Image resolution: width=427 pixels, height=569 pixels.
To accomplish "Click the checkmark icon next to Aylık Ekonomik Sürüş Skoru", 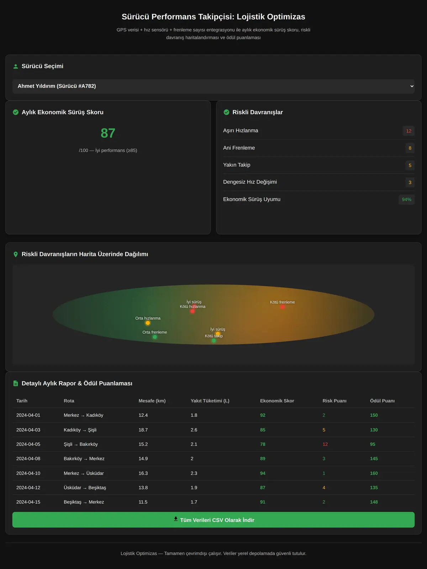I will tap(16, 112).
